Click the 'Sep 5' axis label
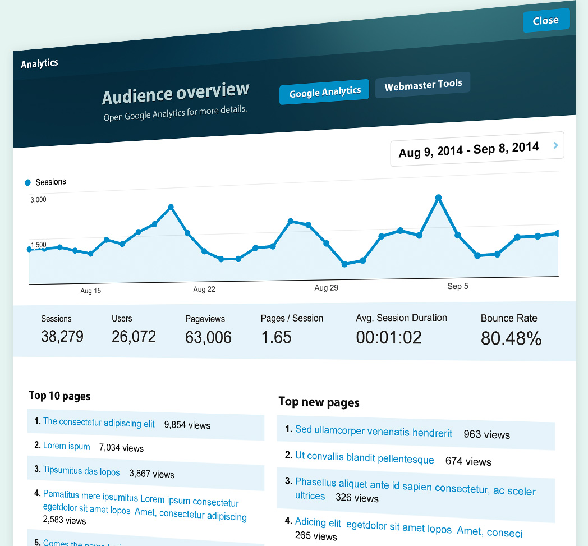 457,287
